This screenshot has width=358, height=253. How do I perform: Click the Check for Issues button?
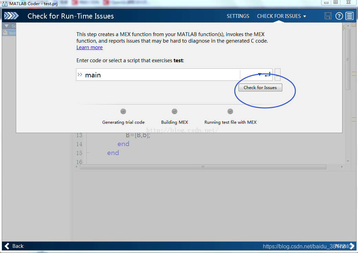(x=260, y=88)
